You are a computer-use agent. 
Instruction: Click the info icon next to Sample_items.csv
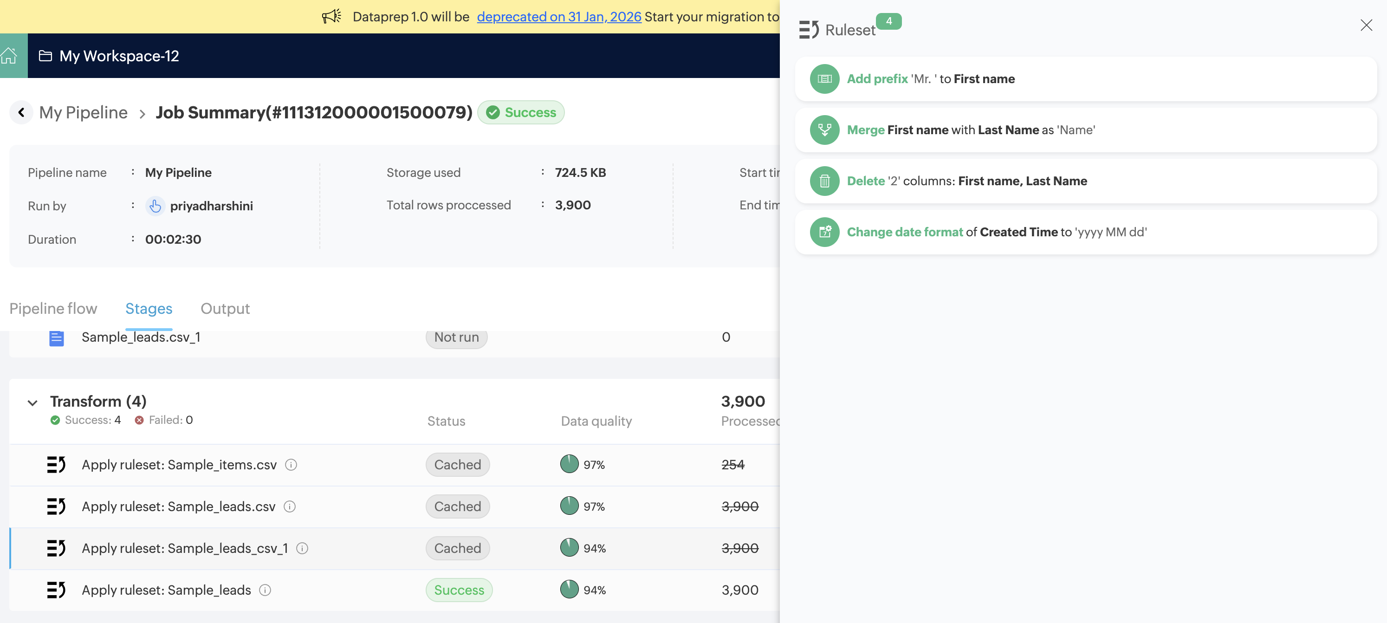(291, 465)
